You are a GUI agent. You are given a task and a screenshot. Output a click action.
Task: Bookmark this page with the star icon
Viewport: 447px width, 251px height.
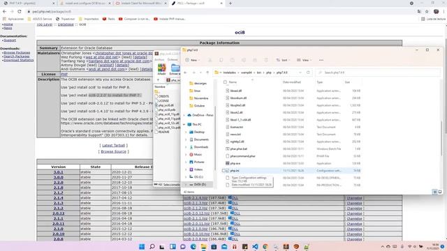click(x=427, y=11)
